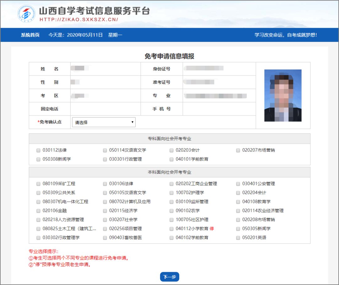Select the 050114汉语言文学 checkbox
This screenshot has width=339, height=285.
105,150
